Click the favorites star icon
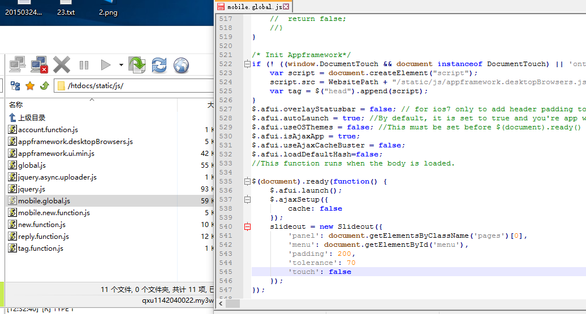 [30, 86]
